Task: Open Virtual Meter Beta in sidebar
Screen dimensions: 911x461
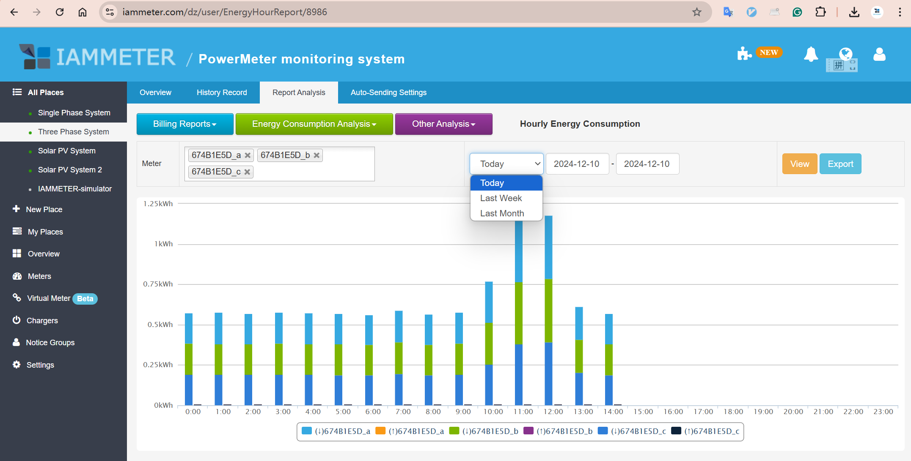Action: click(x=55, y=298)
